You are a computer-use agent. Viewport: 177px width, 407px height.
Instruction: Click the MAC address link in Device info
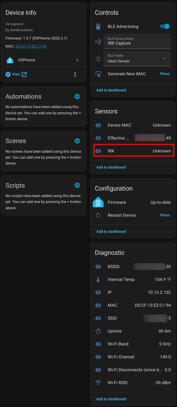(31, 46)
